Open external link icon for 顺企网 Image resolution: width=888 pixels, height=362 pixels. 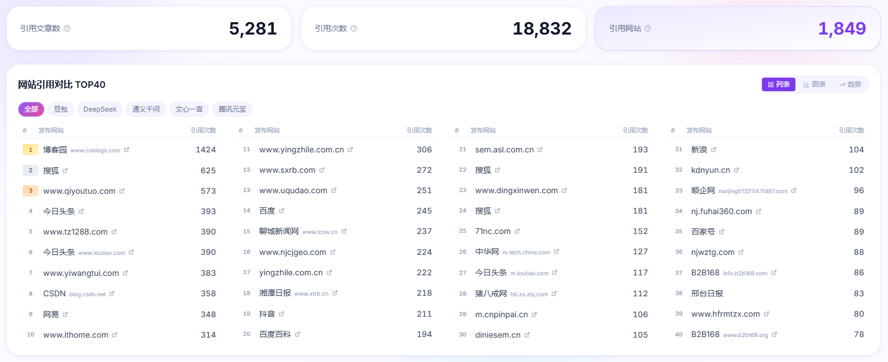point(794,190)
